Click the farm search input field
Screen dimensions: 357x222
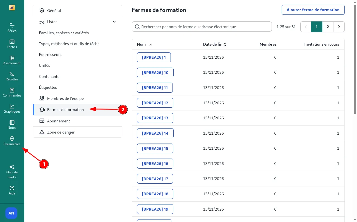tap(202, 26)
